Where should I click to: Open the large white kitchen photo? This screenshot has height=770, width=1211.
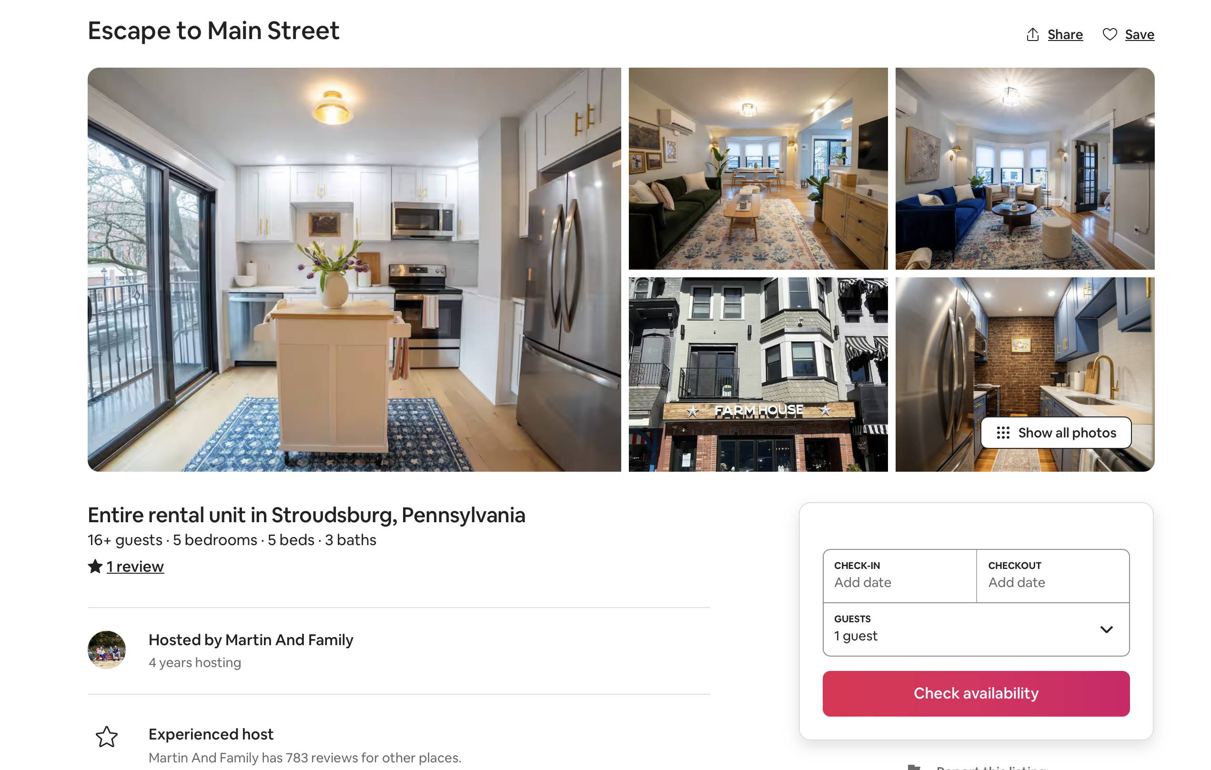tap(354, 270)
